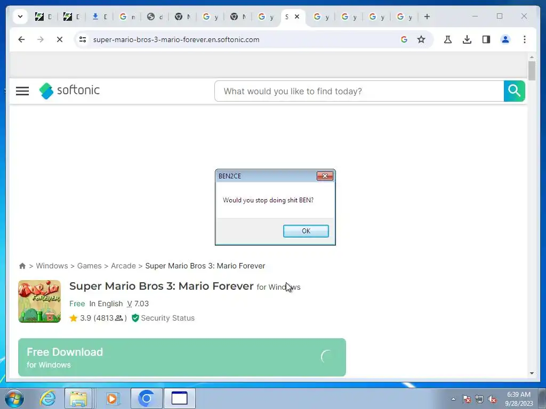Viewport: 546px width, 409px height.
Task: Open the Chrome three-dot menu
Action: click(525, 39)
